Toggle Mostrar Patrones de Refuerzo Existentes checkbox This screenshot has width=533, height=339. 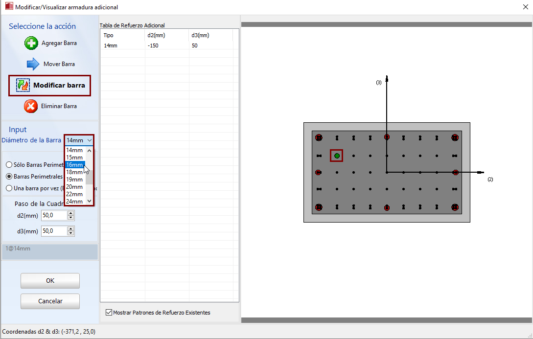pos(109,312)
